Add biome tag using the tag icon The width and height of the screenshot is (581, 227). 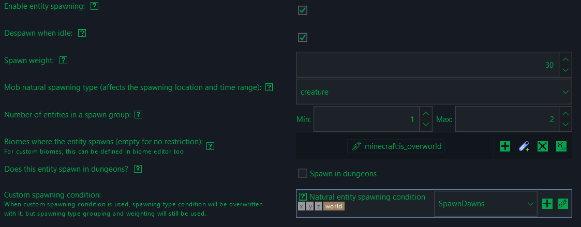524,146
